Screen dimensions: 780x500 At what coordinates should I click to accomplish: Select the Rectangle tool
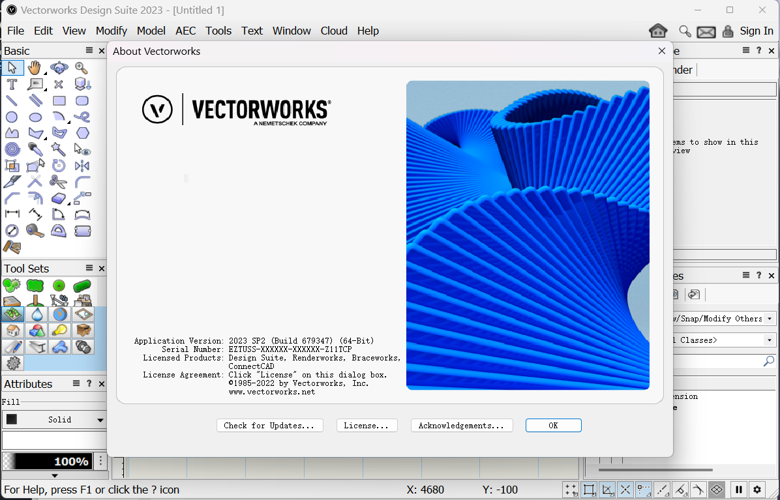[x=59, y=101]
